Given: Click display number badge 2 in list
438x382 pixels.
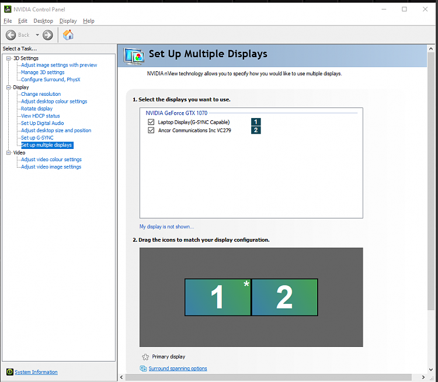Looking at the screenshot, I should click(256, 130).
